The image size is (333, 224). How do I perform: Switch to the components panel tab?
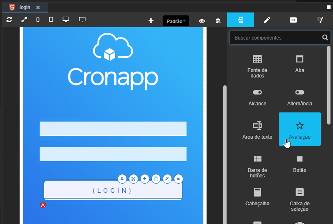click(240, 20)
